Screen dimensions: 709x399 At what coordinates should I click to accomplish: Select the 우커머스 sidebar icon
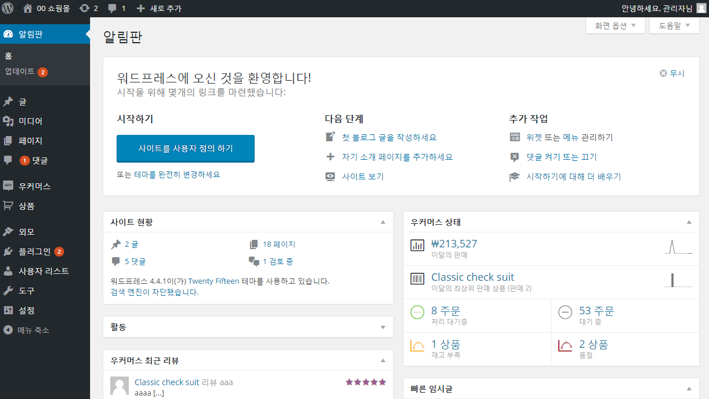tap(8, 186)
